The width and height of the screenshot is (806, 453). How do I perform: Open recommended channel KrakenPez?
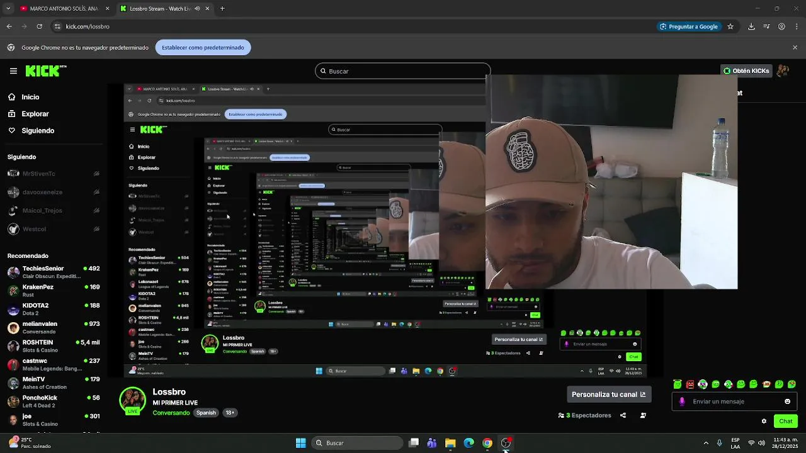(54, 291)
